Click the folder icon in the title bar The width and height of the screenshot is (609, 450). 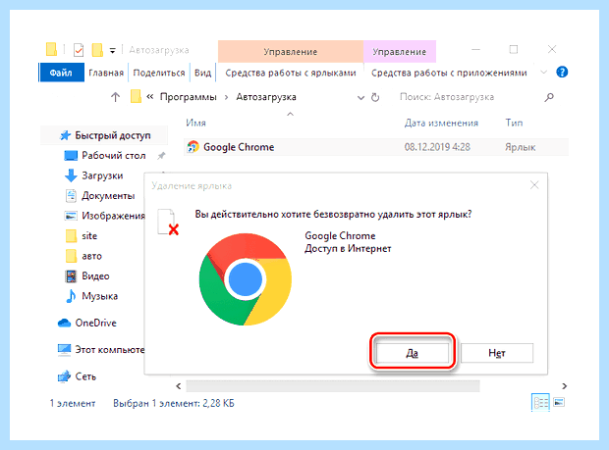(52, 50)
